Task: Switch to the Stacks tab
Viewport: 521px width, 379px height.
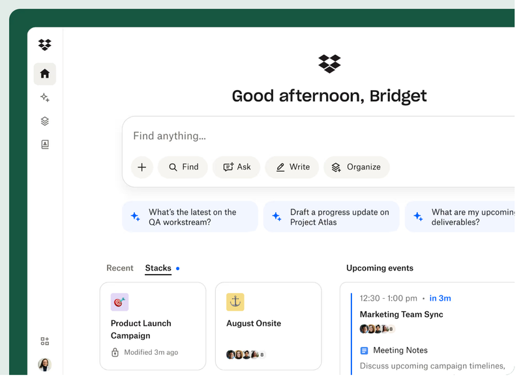Action: (158, 268)
